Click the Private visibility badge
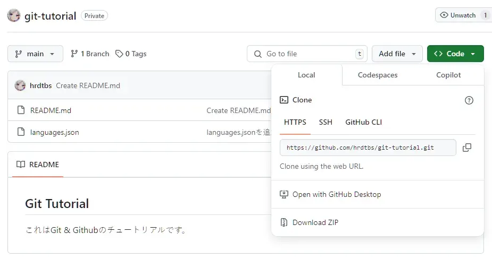 coord(94,15)
